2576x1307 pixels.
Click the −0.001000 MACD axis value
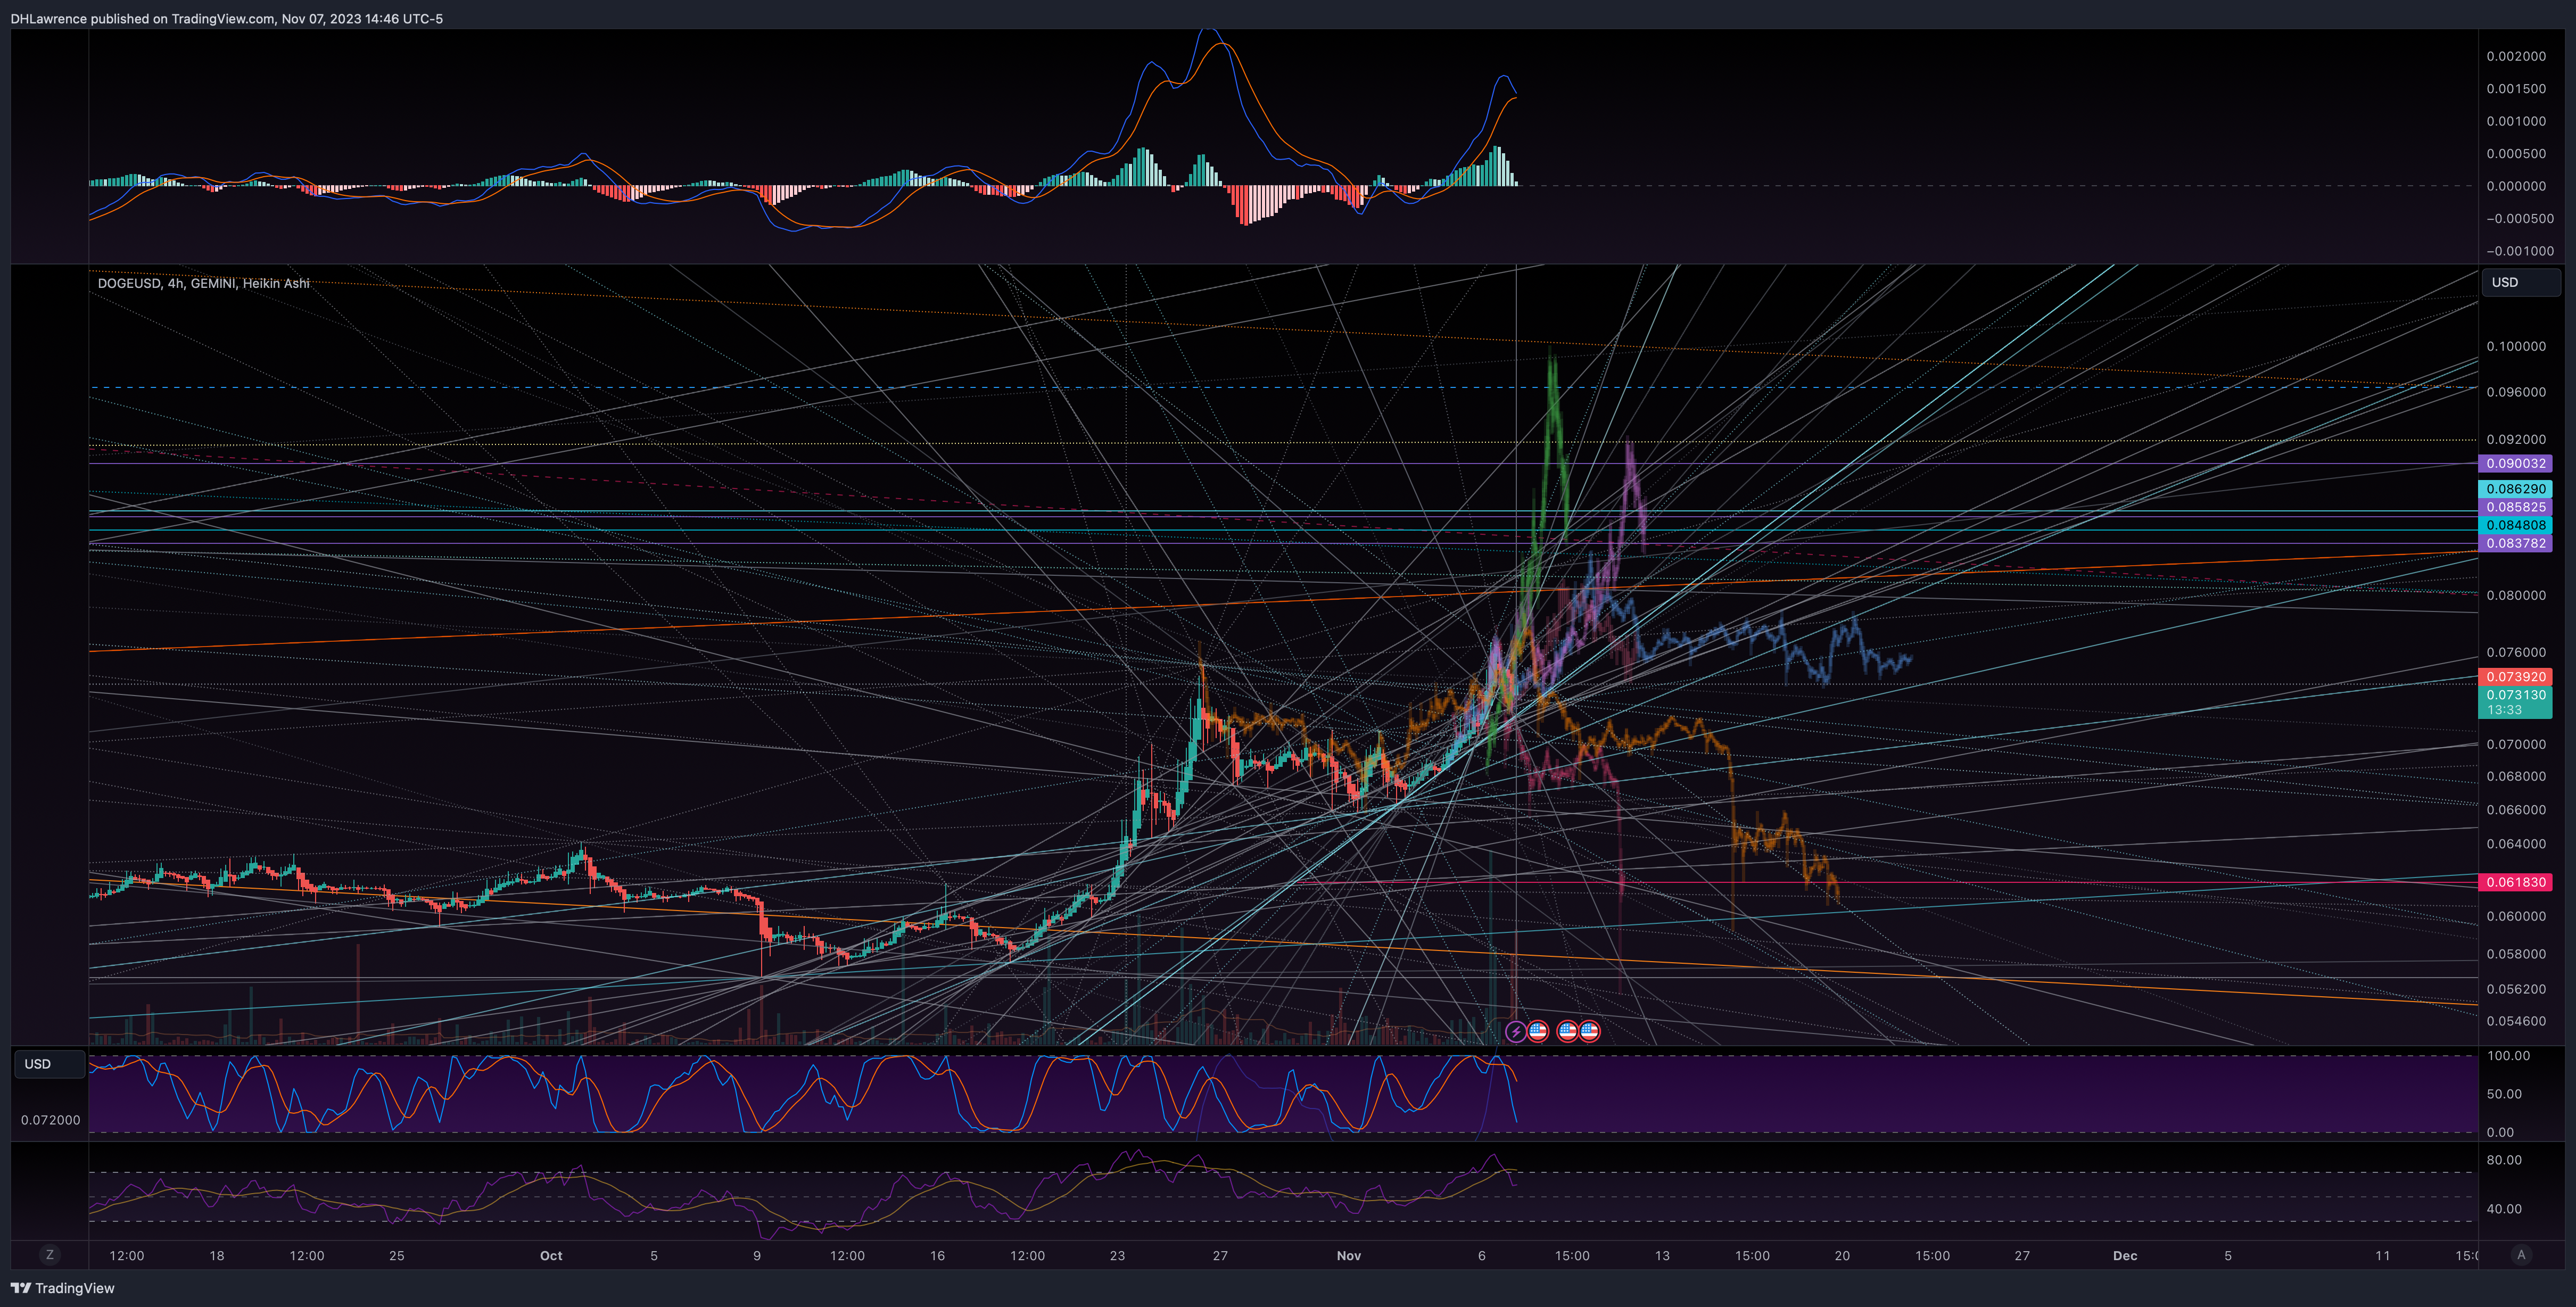[x=2520, y=251]
